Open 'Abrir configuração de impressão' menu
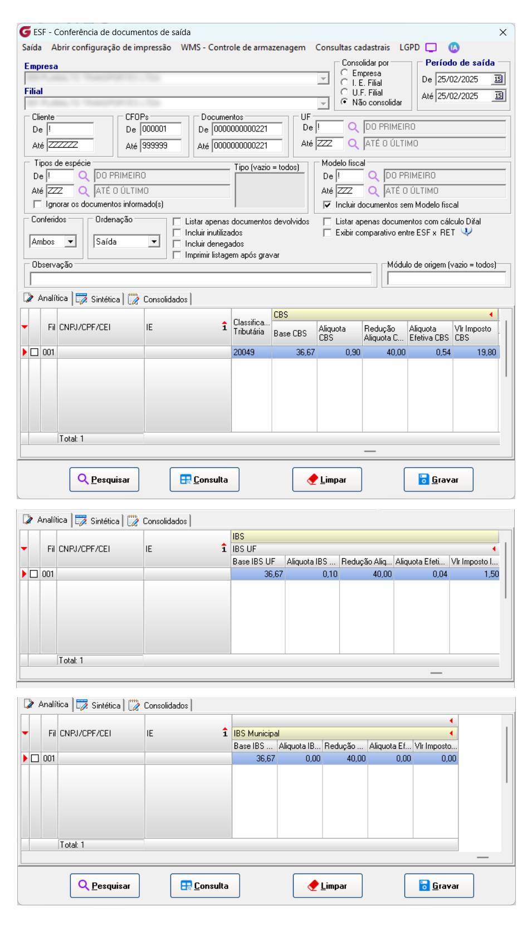Image resolution: width=532 pixels, height=936 pixels. pos(111,47)
